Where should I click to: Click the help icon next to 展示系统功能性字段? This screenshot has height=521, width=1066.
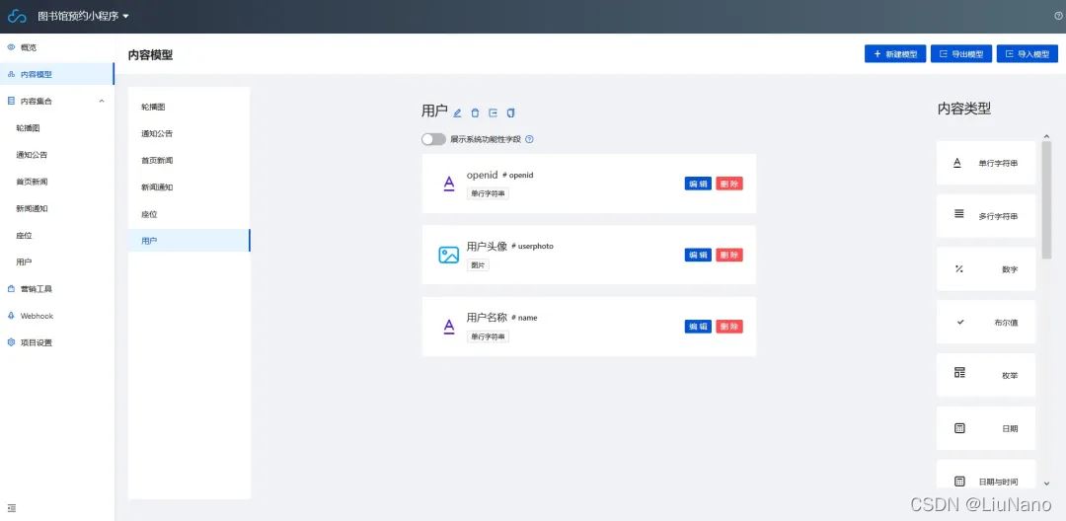(530, 140)
